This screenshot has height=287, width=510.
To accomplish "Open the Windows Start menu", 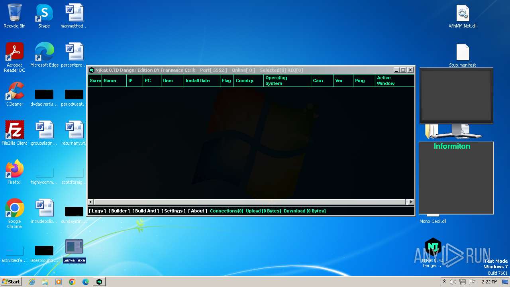I will tap(11, 281).
